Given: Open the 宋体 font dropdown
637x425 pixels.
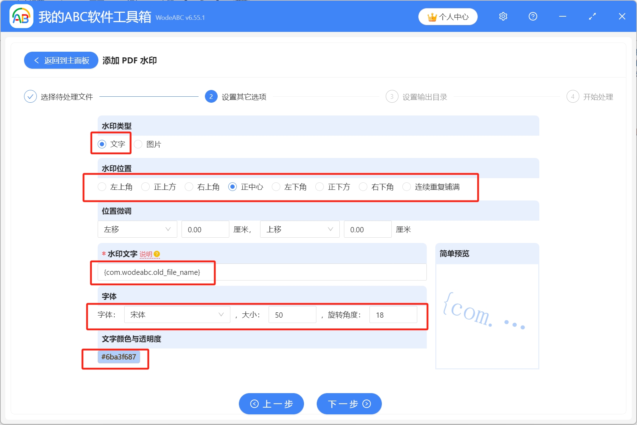Looking at the screenshot, I should [177, 315].
